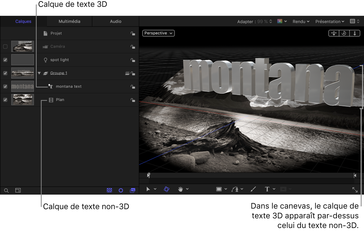Expand canvas to fullscreen with bottom-right arrows
The image size is (364, 231).
355,190
